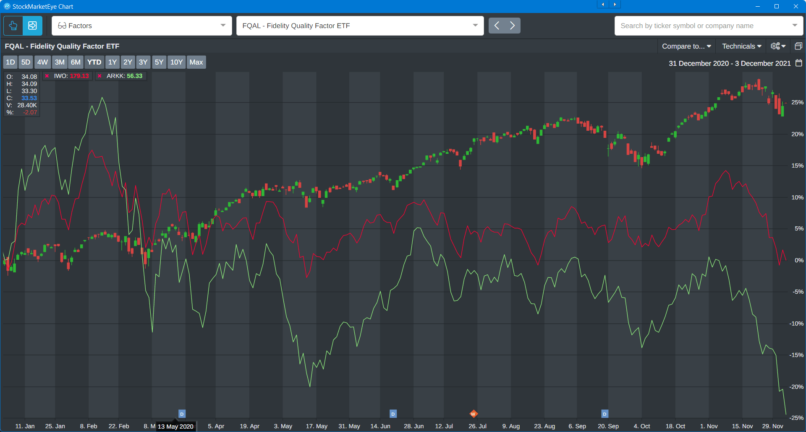Screen dimensions: 806x432
Task: Click the -20% y-axis label
Action: pos(796,387)
